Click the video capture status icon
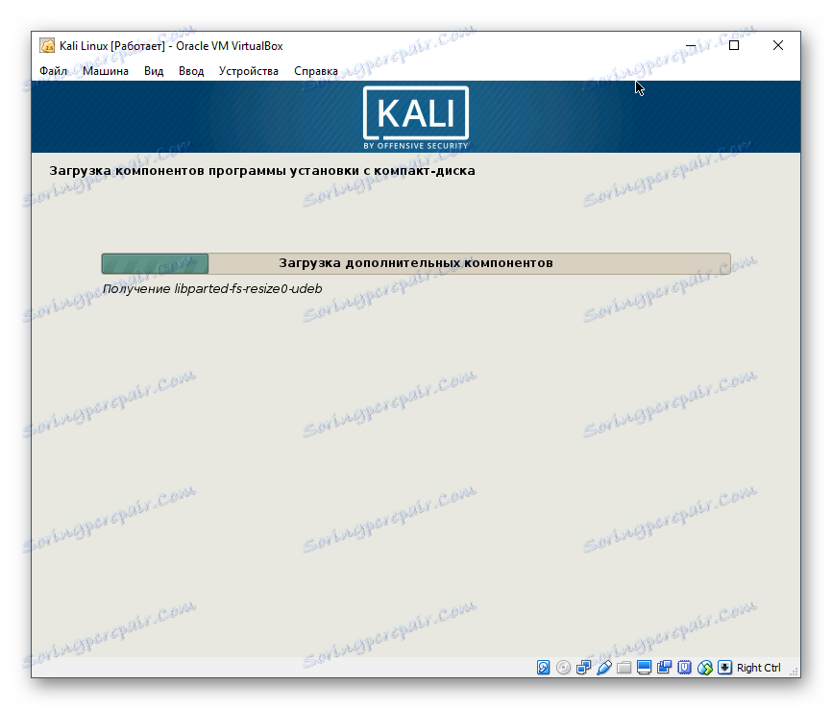832x709 pixels. pos(664,667)
